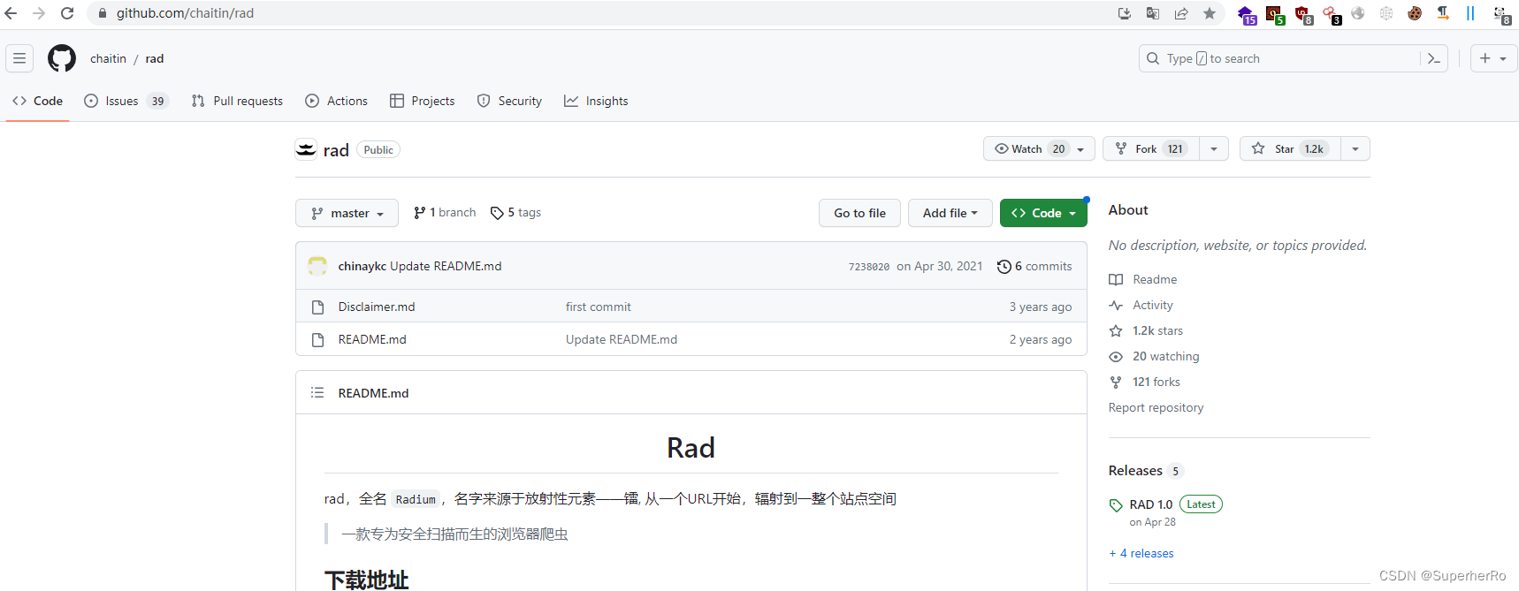The height and width of the screenshot is (591, 1519).
Task: Open the Releases heading link
Action: click(x=1135, y=471)
